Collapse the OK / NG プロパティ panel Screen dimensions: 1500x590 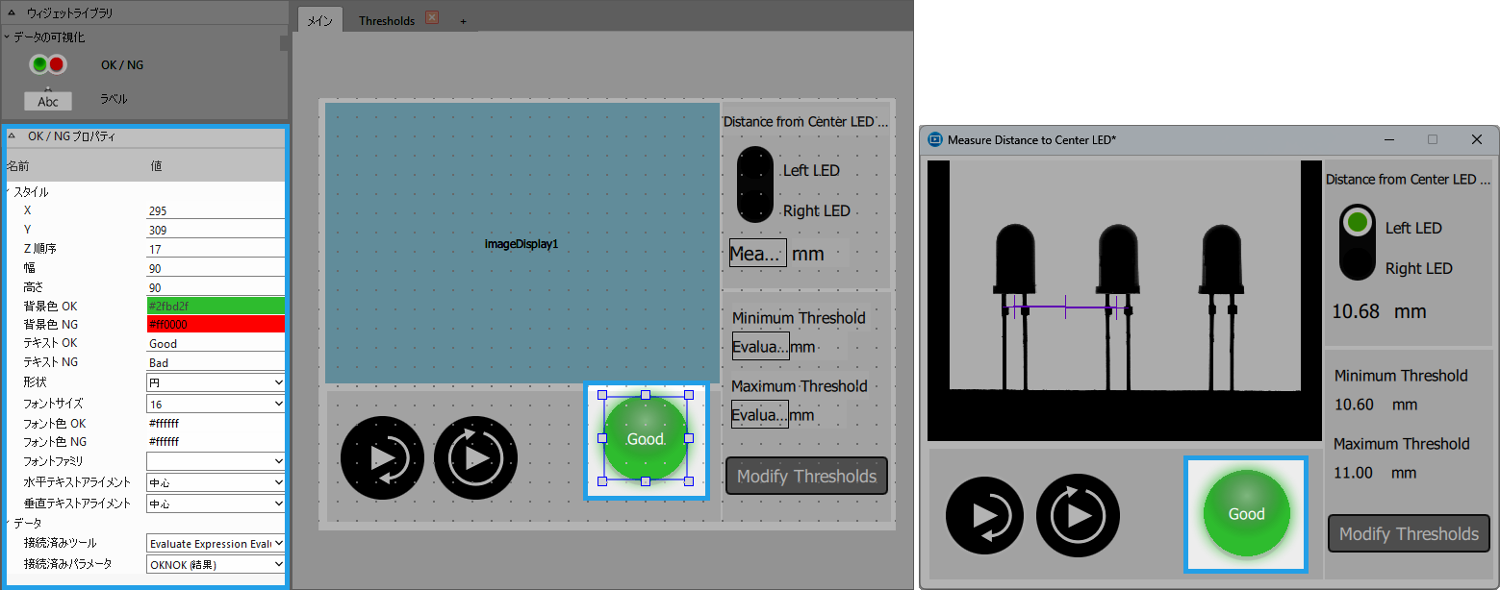click(x=12, y=136)
